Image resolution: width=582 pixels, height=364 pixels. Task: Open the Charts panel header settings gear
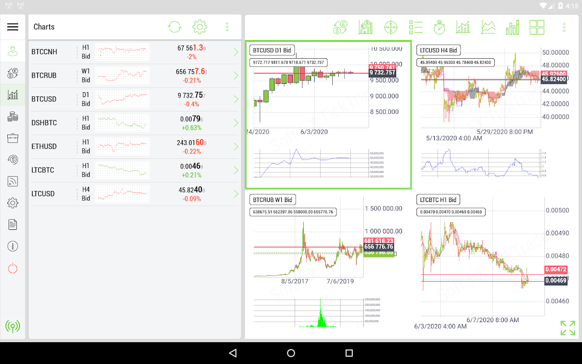[200, 27]
